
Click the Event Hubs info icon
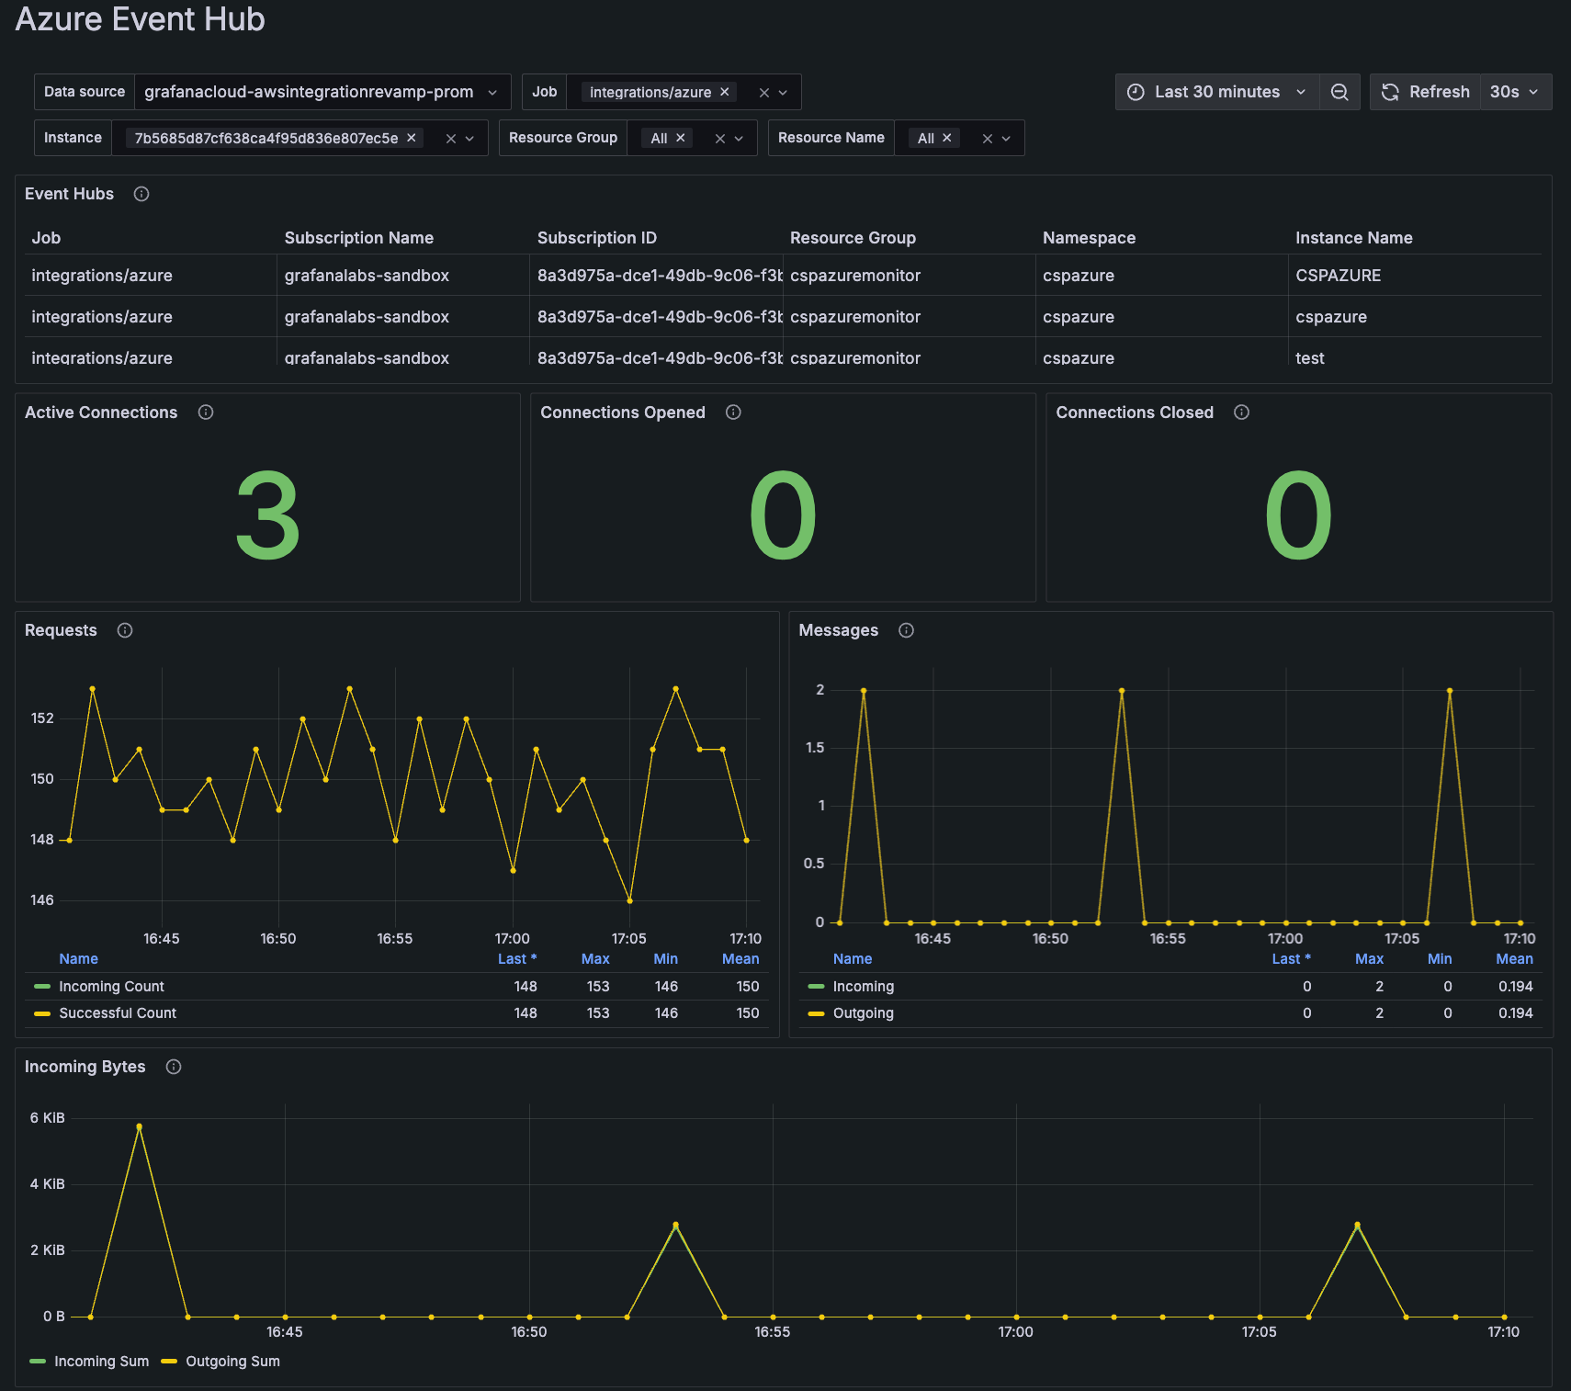pyautogui.click(x=141, y=194)
